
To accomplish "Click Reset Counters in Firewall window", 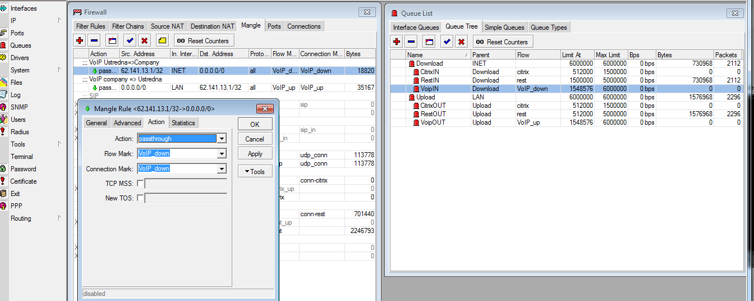I will [204, 40].
